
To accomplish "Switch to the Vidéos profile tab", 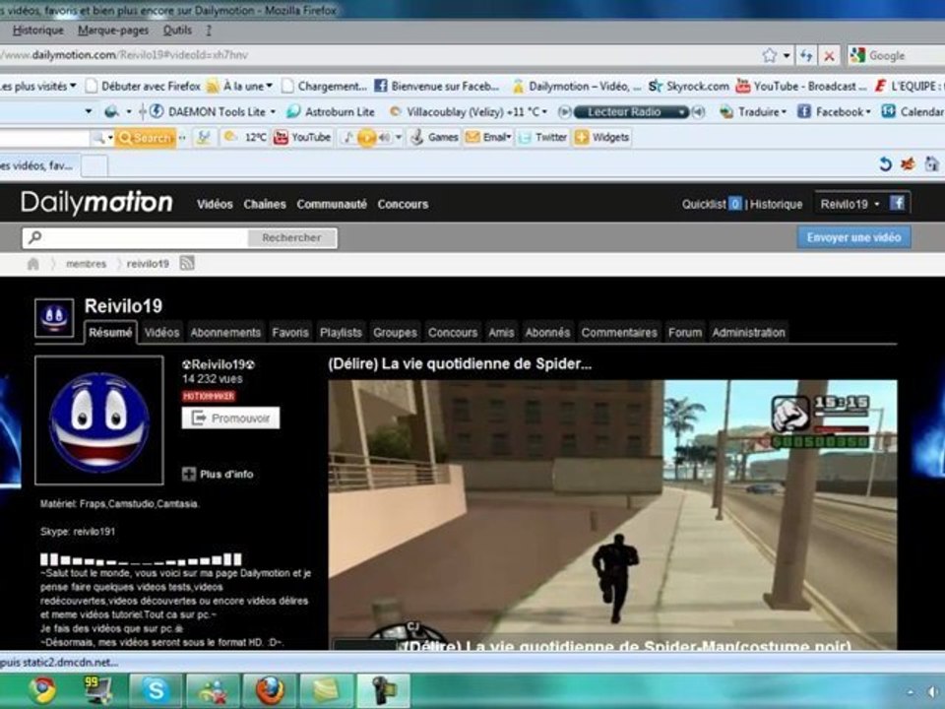I will pos(162,332).
